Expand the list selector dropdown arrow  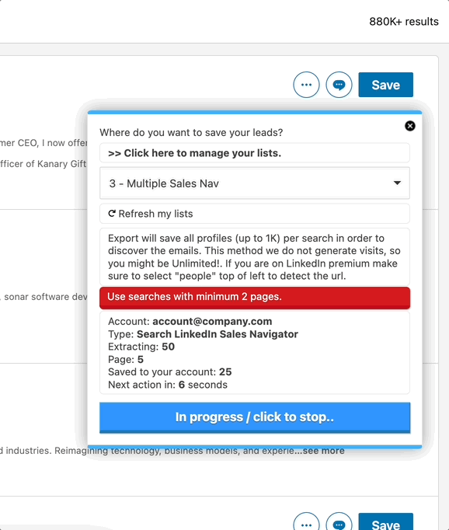[397, 183]
